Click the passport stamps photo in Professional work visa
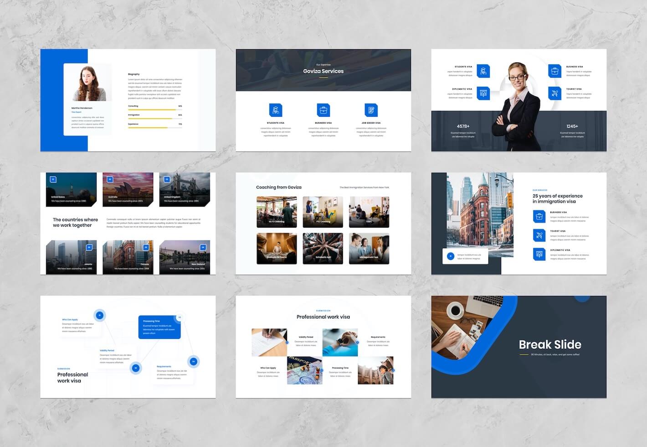 305,370
